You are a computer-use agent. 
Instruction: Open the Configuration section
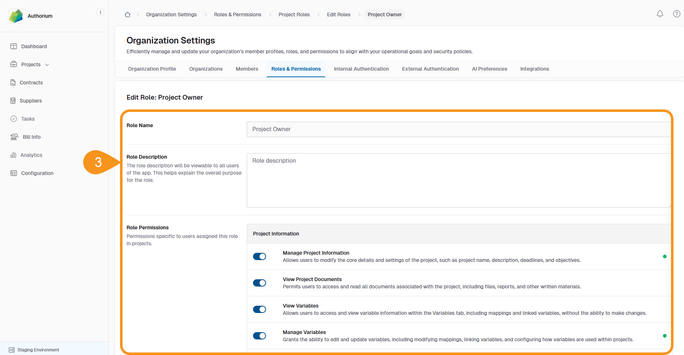point(37,173)
